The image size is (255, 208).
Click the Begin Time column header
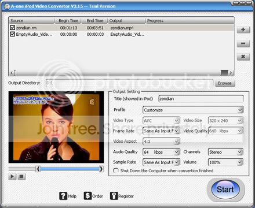pyautogui.click(x=68, y=21)
